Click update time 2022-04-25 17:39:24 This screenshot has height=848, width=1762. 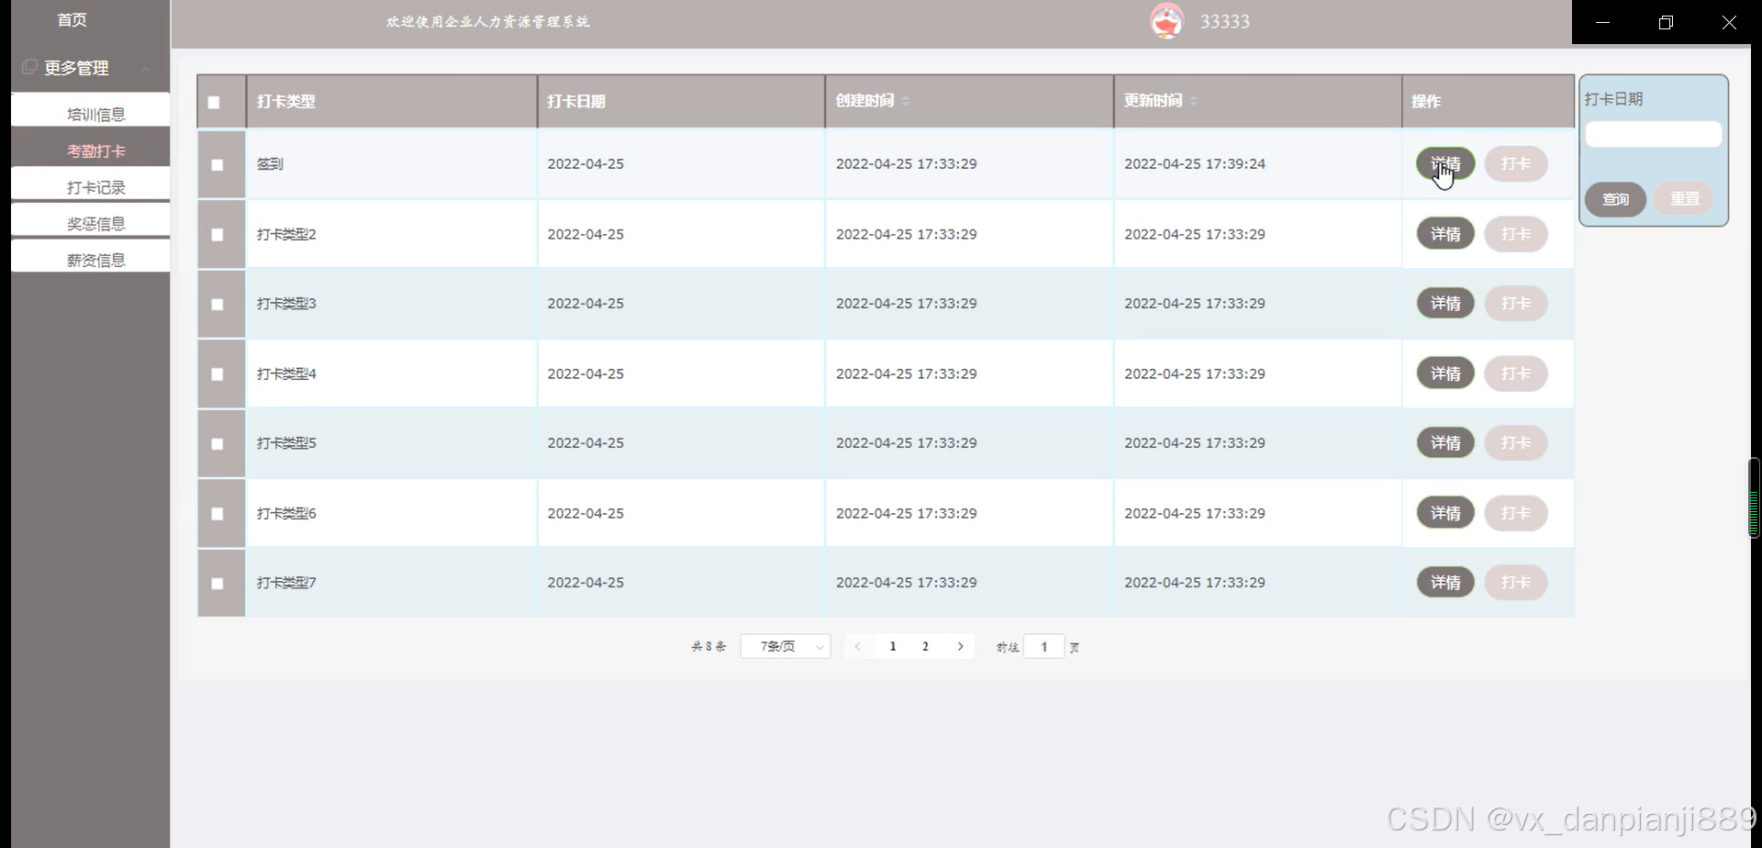(1194, 164)
